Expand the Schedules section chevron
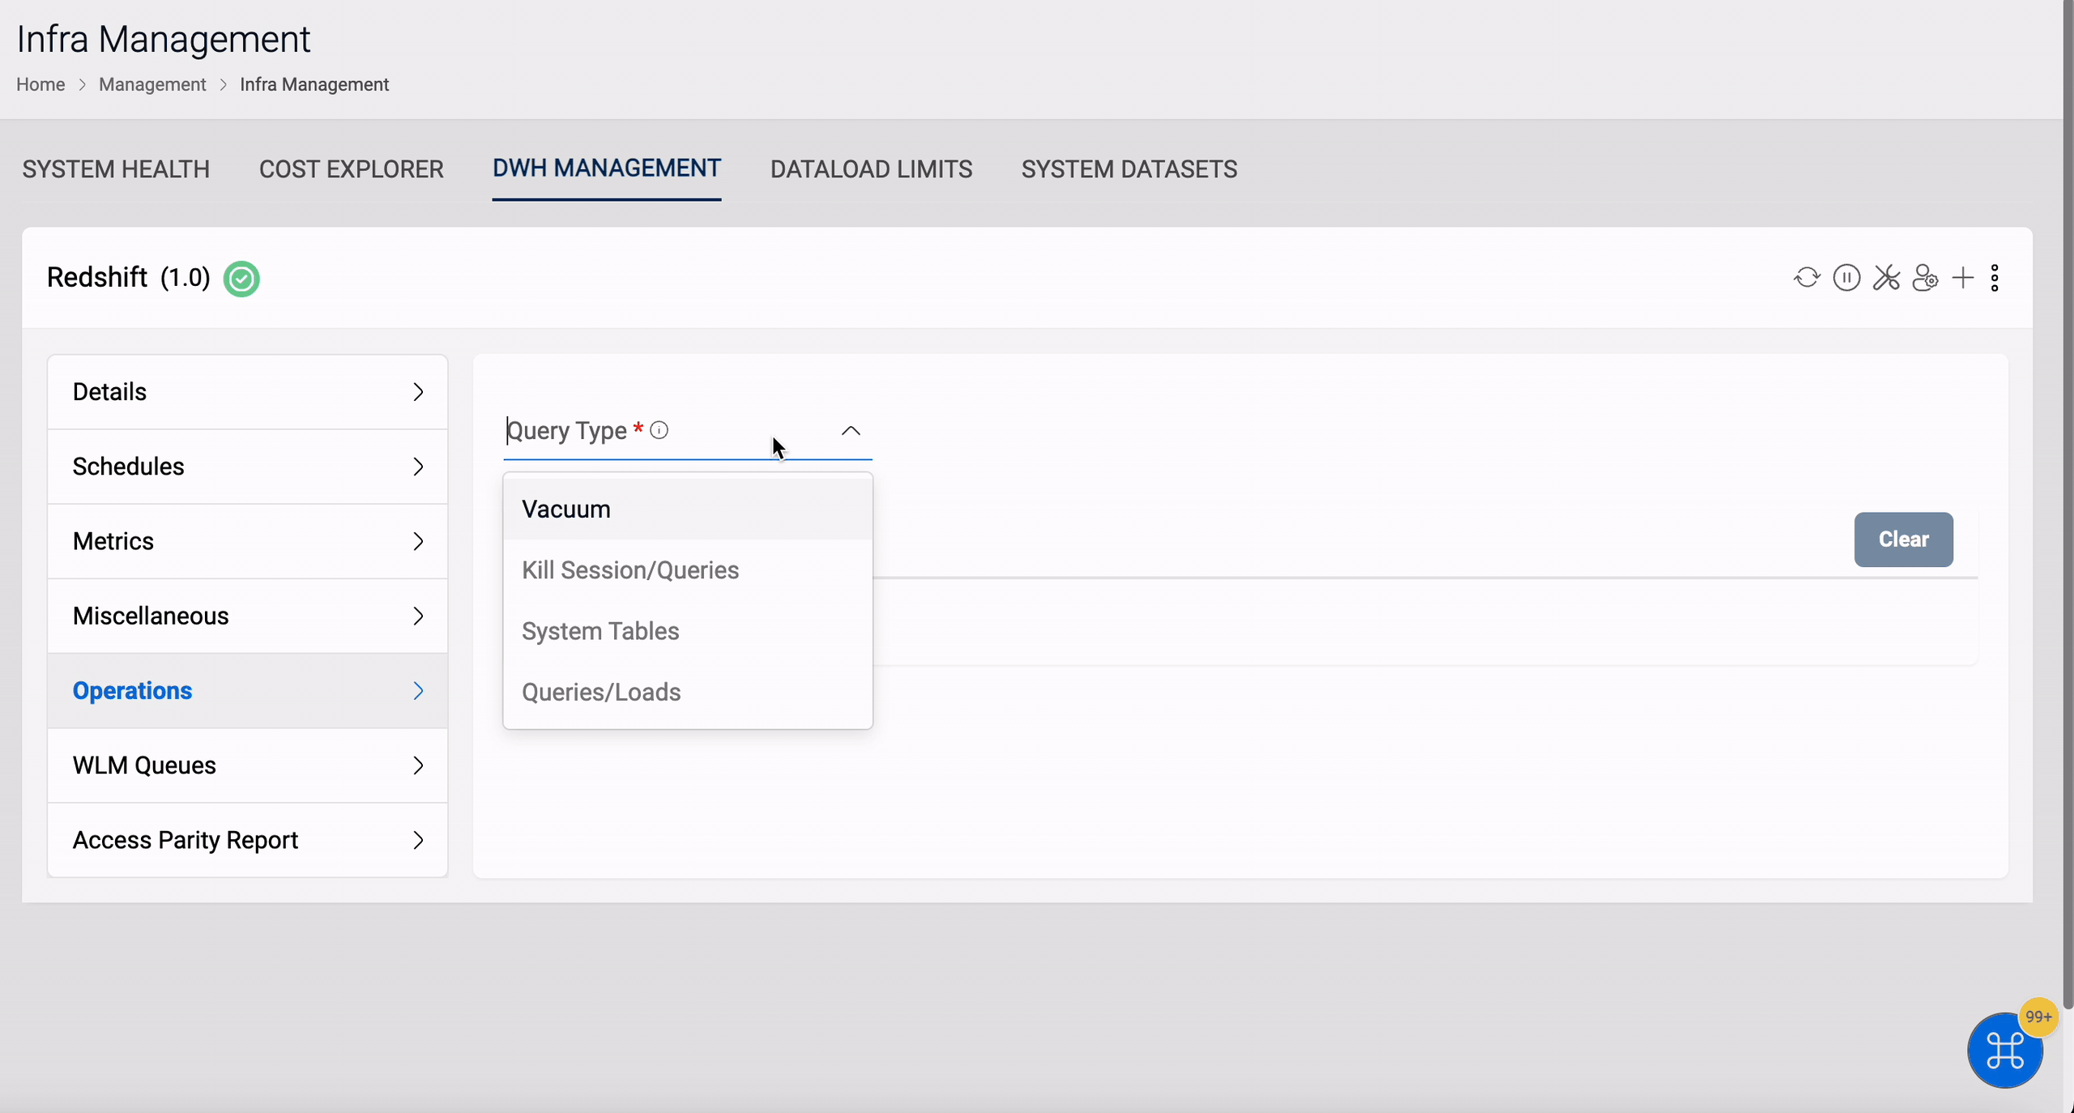The image size is (2074, 1113). 418,467
